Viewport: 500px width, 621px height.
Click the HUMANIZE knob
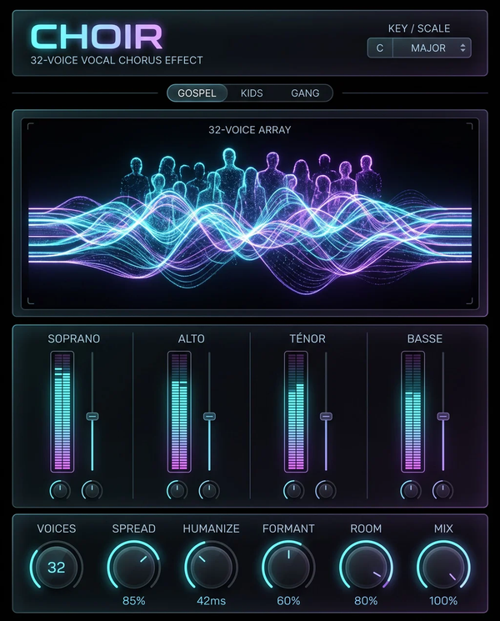[211, 567]
